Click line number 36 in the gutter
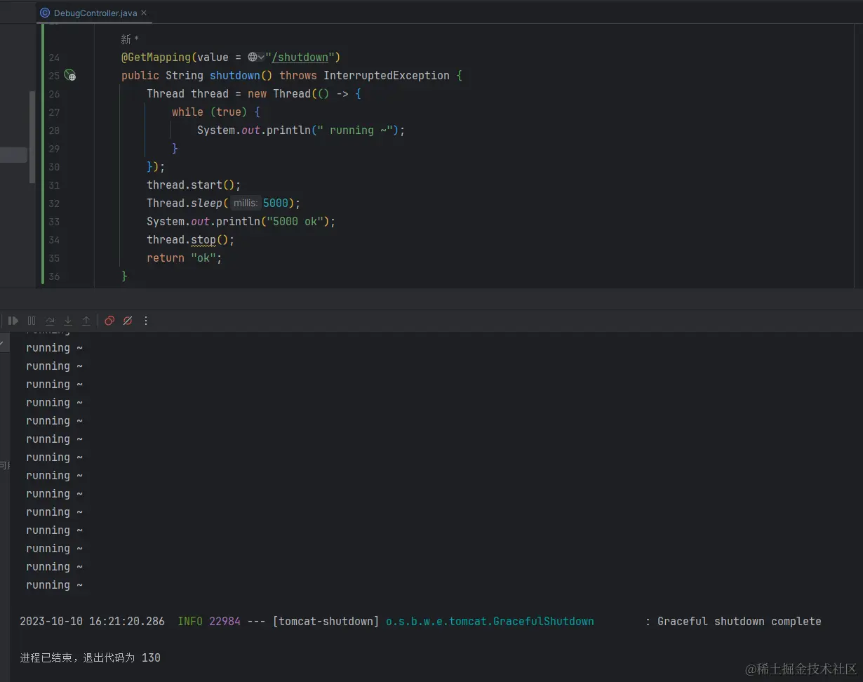This screenshot has width=863, height=682. [x=55, y=276]
